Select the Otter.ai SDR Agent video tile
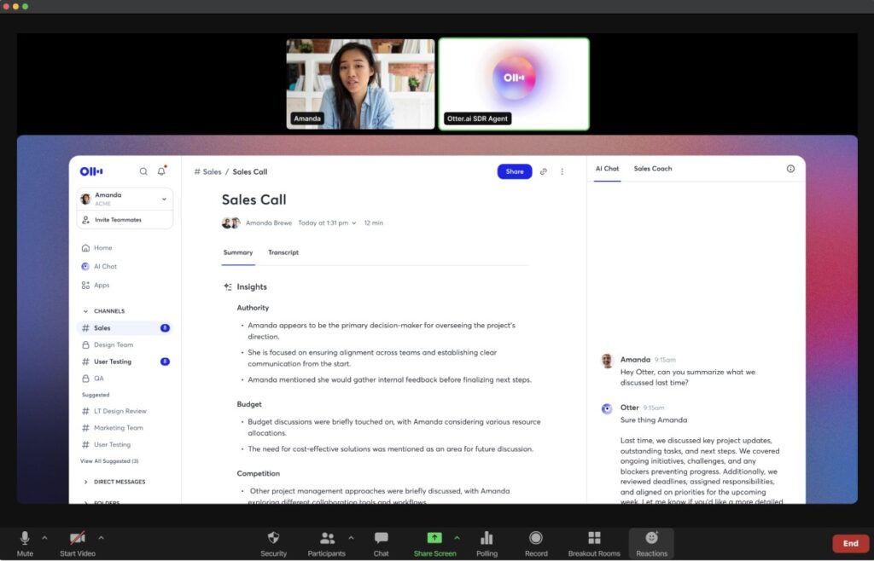Image resolution: width=874 pixels, height=561 pixels. tap(514, 84)
